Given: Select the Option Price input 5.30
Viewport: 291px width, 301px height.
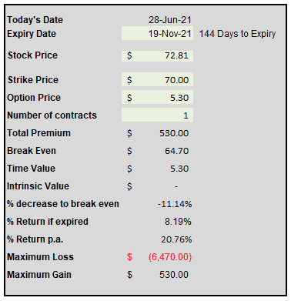Looking at the screenshot, I should click(157, 98).
